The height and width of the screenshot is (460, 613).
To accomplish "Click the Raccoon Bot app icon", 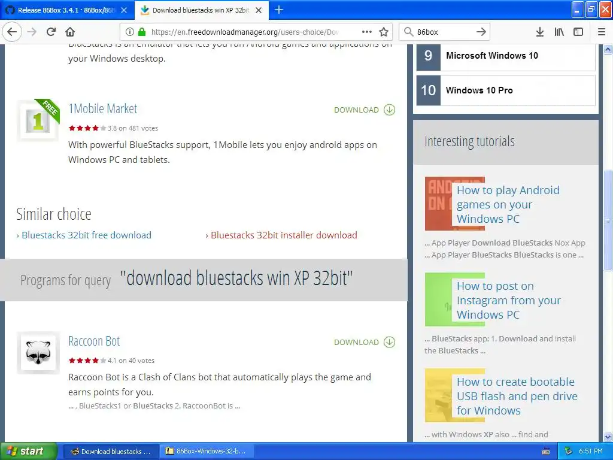I will (x=38, y=353).
